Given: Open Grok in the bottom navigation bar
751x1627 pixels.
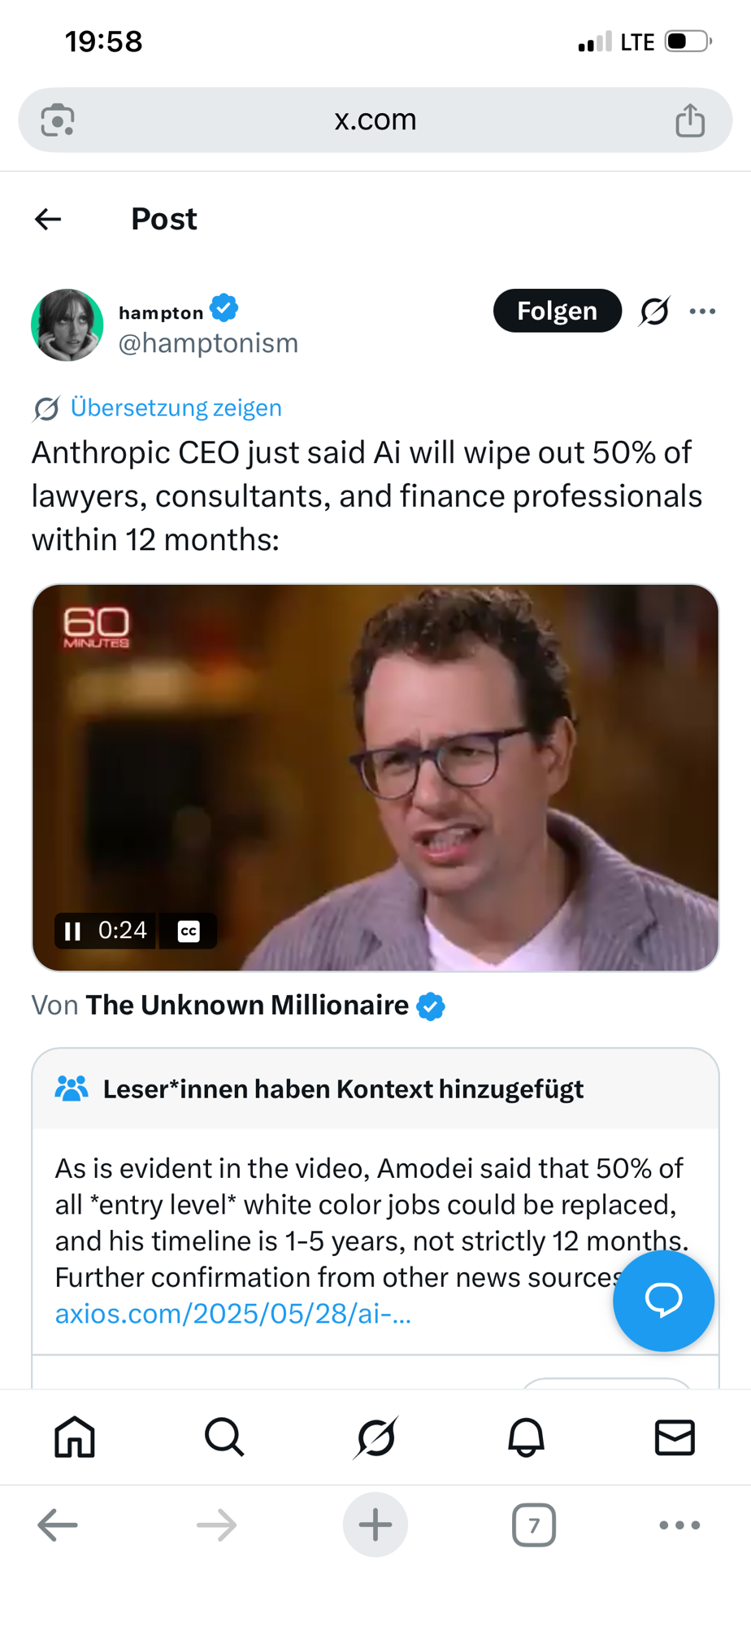Looking at the screenshot, I should pyautogui.click(x=375, y=1437).
